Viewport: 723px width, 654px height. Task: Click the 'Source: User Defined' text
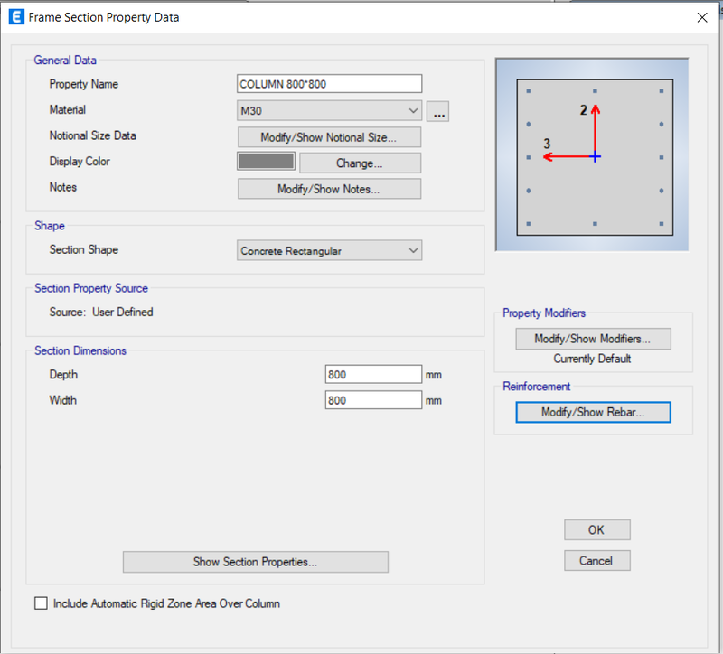pyautogui.click(x=101, y=312)
